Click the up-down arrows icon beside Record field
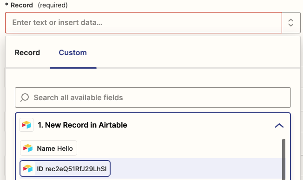This screenshot has height=180, width=303. (x=291, y=23)
